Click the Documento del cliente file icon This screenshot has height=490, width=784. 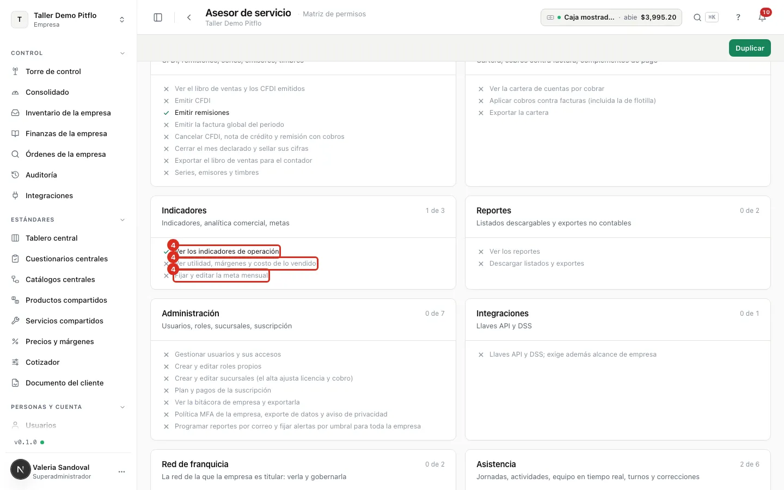tap(15, 383)
